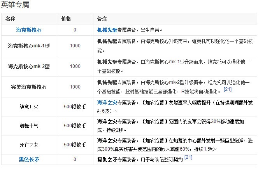Open the 黑色长矛 item link

29,160
